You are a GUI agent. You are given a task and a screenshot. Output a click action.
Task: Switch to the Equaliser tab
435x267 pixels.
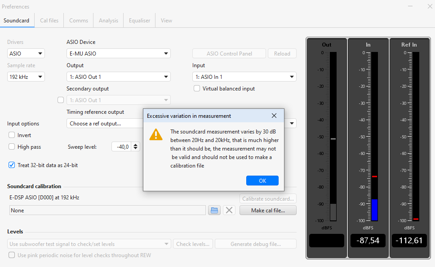click(x=139, y=21)
